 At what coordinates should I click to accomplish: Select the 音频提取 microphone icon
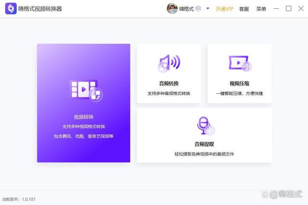[x=205, y=126]
